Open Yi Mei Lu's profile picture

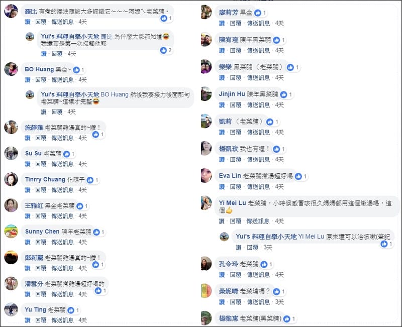pos(206,202)
